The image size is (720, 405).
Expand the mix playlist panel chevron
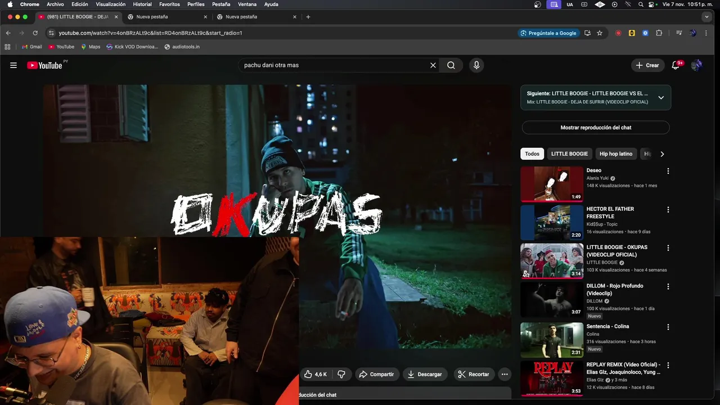coord(661,97)
